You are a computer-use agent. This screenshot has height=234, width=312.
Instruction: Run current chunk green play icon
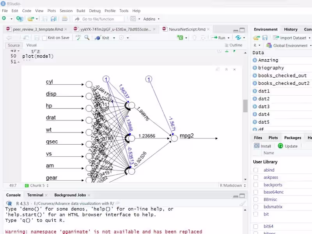point(234,51)
